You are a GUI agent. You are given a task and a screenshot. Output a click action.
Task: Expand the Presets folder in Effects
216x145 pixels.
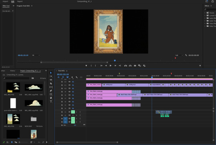pyautogui.click(x=205, y=13)
